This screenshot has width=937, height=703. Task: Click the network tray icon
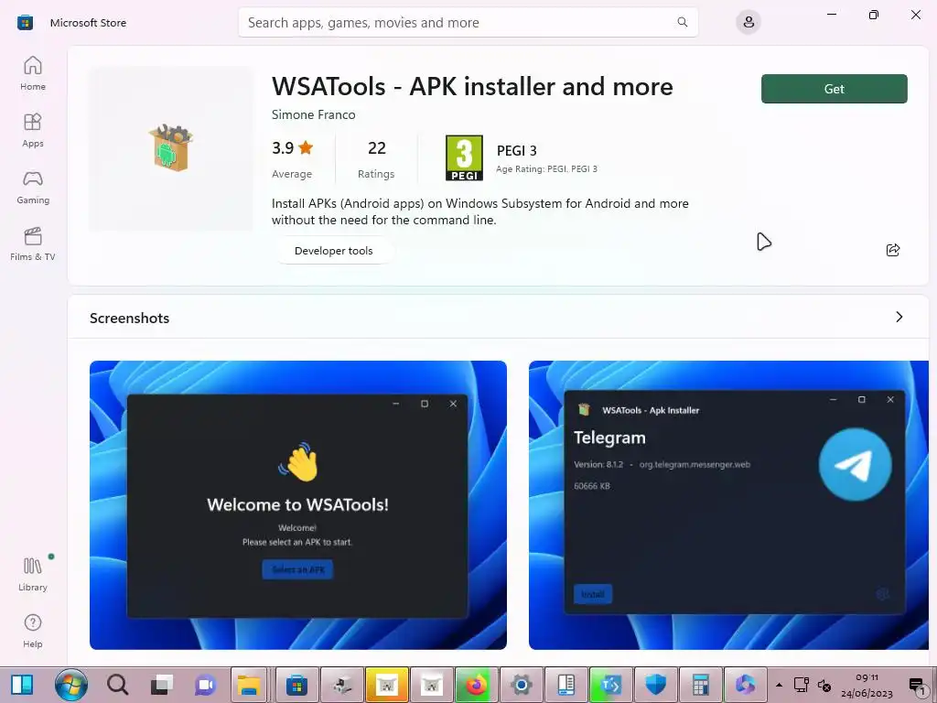coord(801,685)
